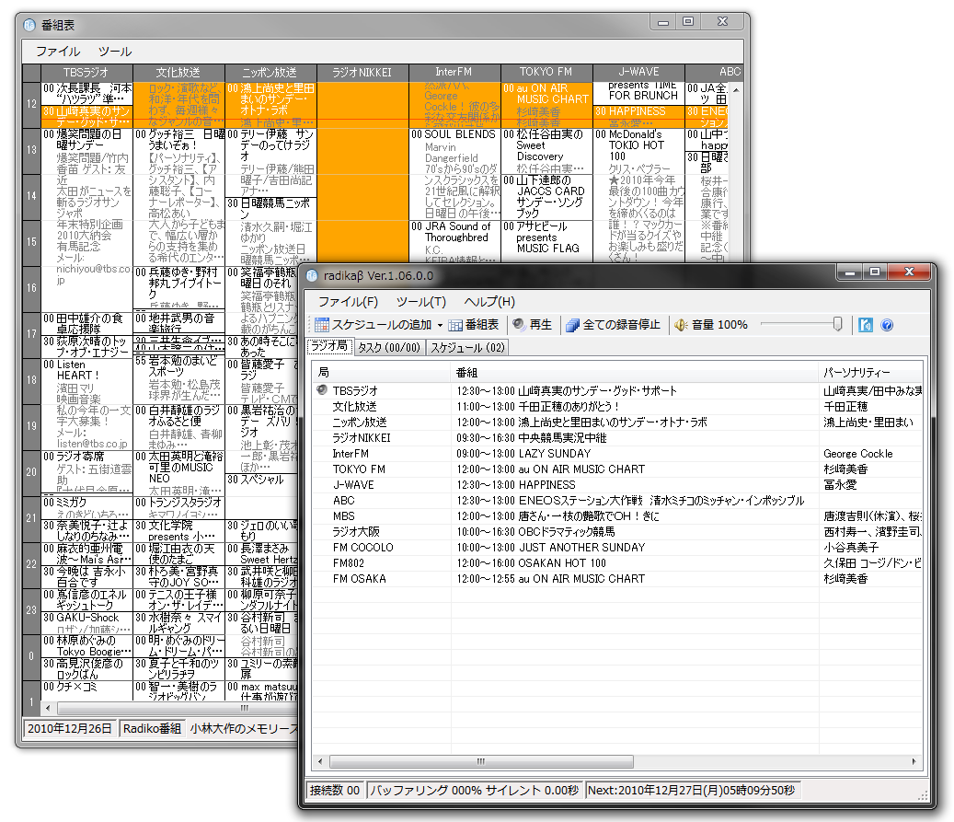954x822 pixels.
Task: Click the 再生 play button
Action: tap(533, 325)
